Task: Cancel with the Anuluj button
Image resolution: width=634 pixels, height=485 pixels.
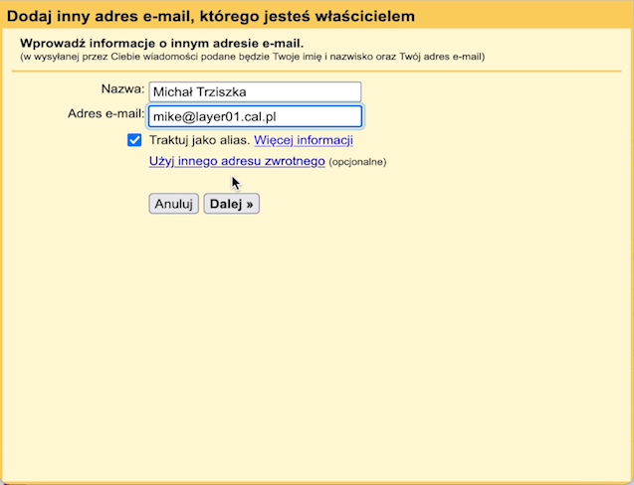Action: [x=173, y=204]
